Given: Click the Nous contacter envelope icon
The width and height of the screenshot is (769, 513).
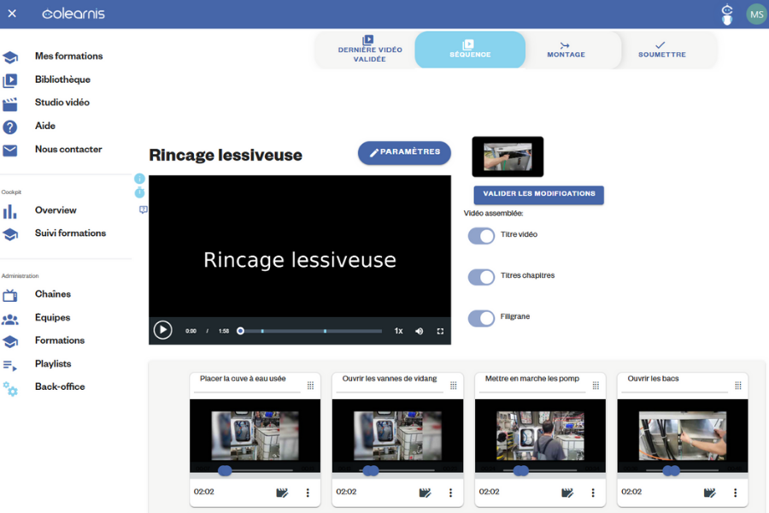Looking at the screenshot, I should (x=10, y=150).
